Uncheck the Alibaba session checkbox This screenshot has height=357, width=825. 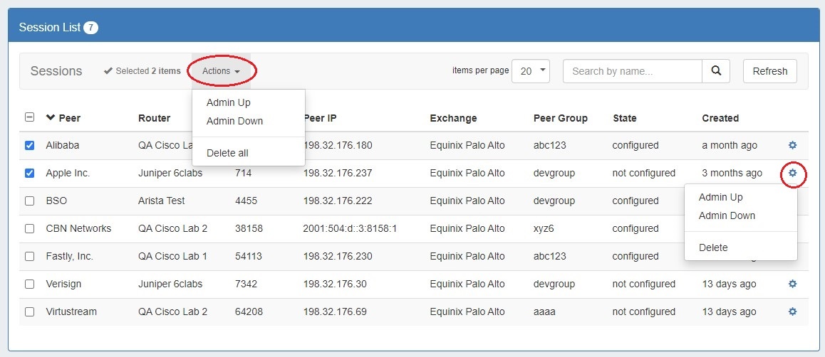click(x=29, y=145)
